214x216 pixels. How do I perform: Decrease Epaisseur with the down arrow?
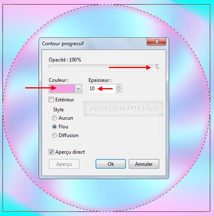coord(119,91)
